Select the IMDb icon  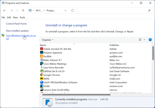pyautogui.click(x=41, y=79)
